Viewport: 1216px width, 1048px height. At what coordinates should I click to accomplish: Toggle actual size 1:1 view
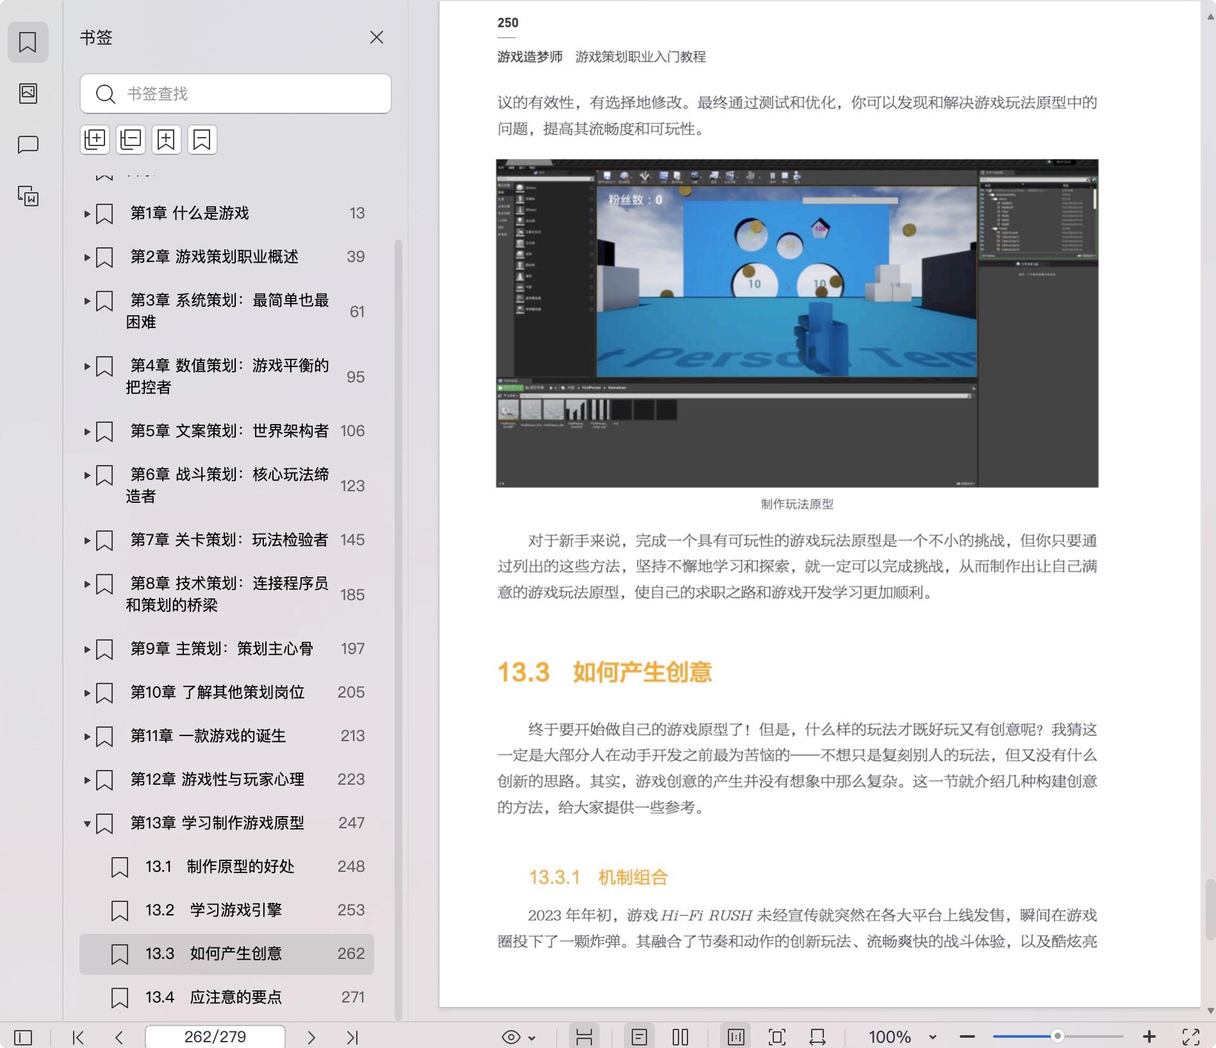pos(735,1037)
